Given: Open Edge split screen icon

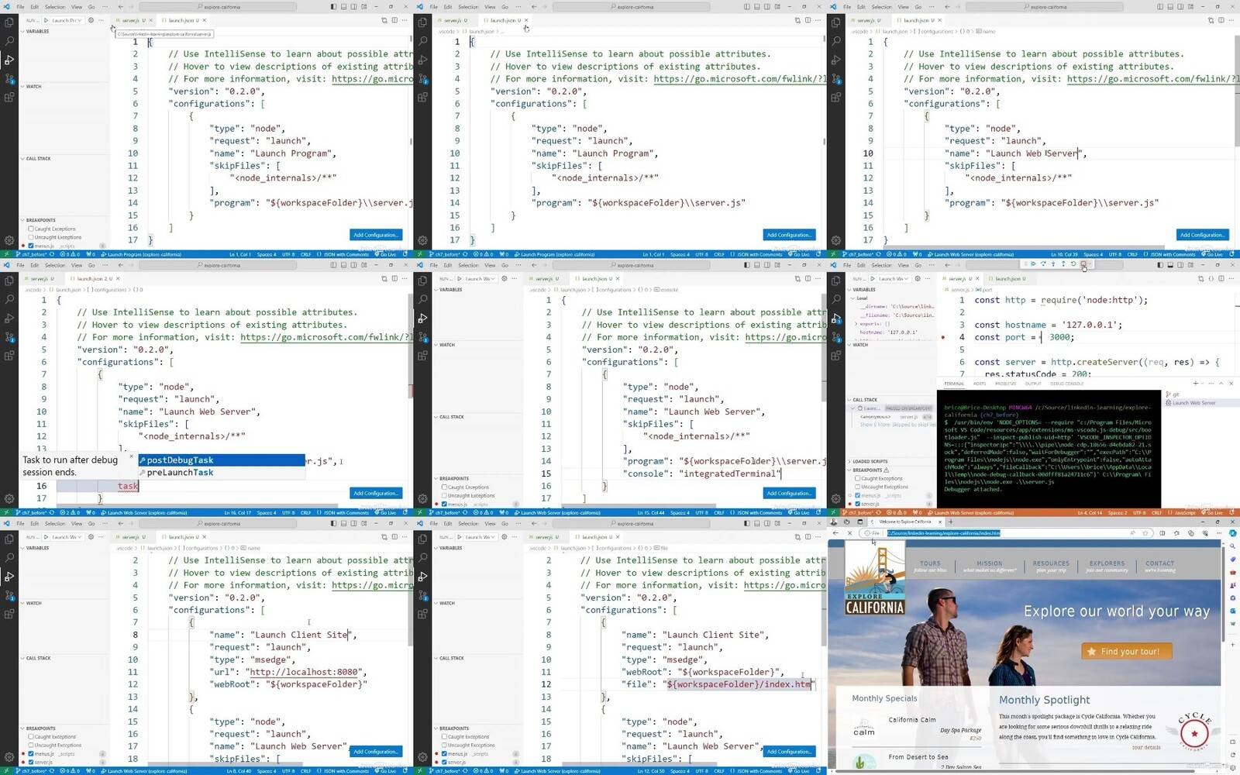Looking at the screenshot, I should coord(1162,533).
